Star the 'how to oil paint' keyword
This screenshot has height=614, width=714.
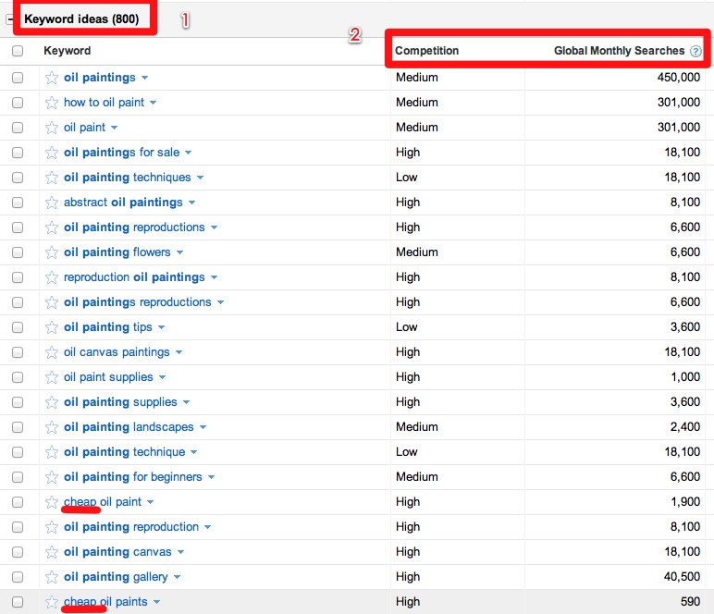[52, 103]
